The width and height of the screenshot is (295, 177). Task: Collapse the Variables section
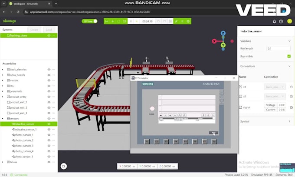click(x=289, y=41)
